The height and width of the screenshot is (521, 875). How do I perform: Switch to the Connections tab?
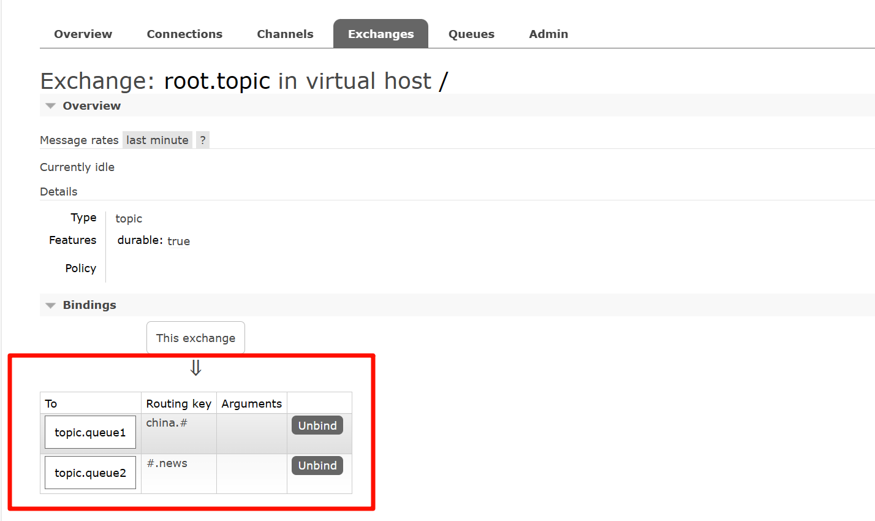[x=184, y=34]
